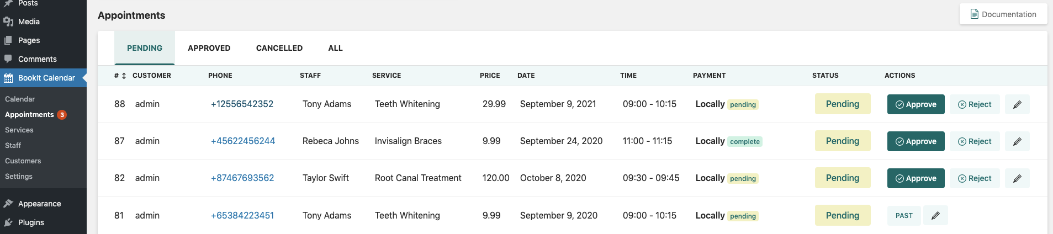Click pencil edit icon for appointment 88

point(1017,104)
